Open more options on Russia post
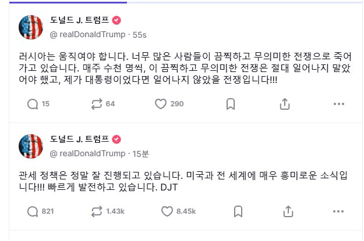Image resolution: width=364 pixels, height=241 pixels. [339, 104]
